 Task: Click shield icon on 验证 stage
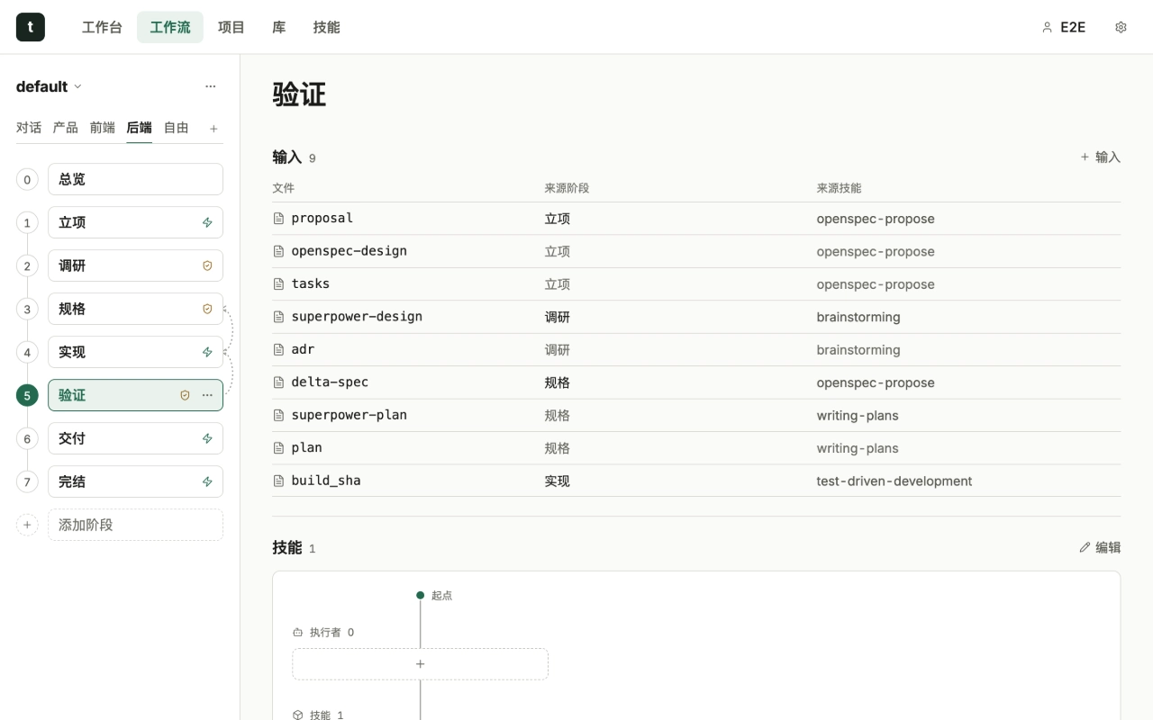click(x=185, y=395)
